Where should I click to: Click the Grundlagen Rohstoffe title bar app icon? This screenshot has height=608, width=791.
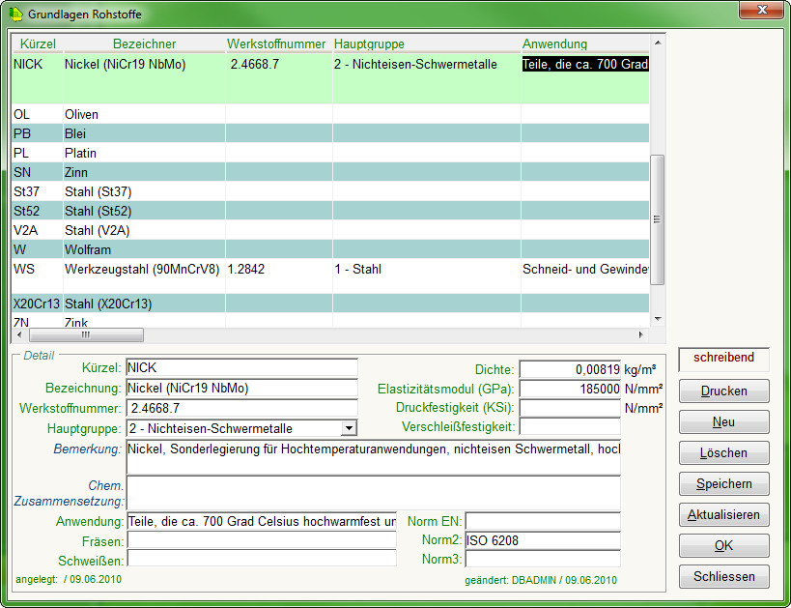(x=16, y=14)
